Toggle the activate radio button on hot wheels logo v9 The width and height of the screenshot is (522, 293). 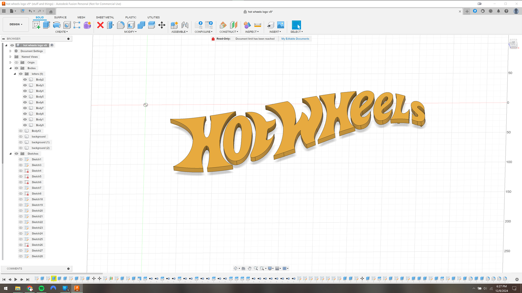pyautogui.click(x=52, y=45)
